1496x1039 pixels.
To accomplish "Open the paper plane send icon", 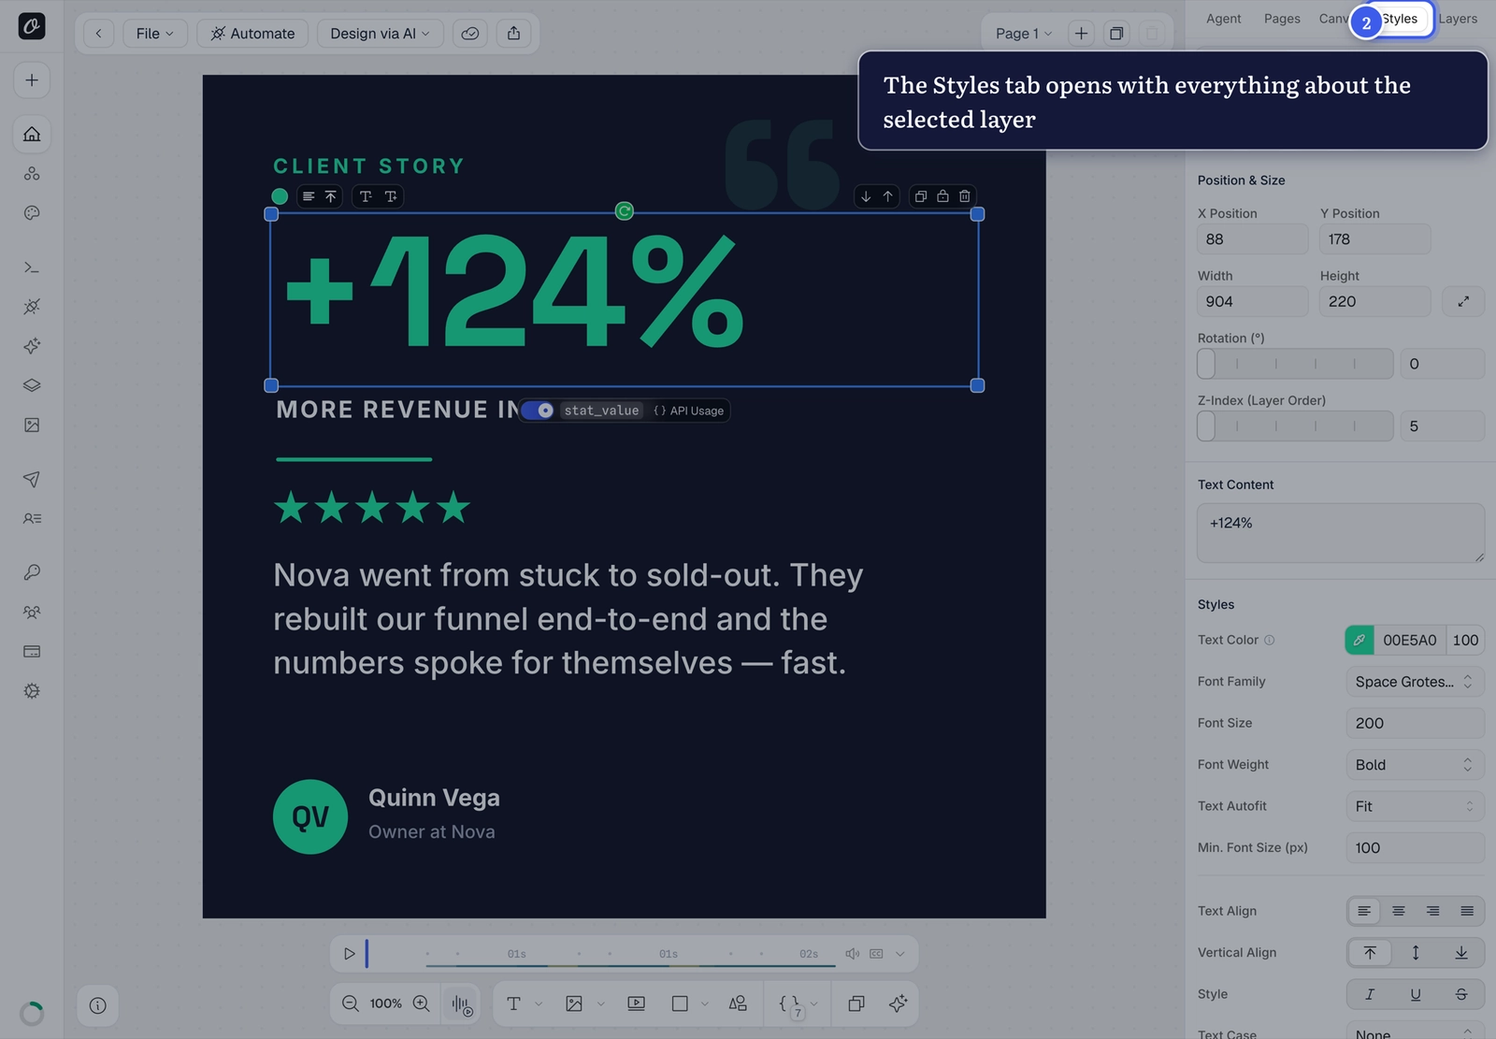I will pyautogui.click(x=32, y=479).
